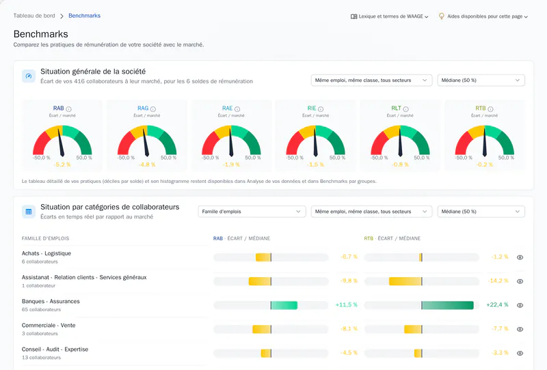Click the table icon beside Situation par catégories
547x370 pixels.
point(29,212)
